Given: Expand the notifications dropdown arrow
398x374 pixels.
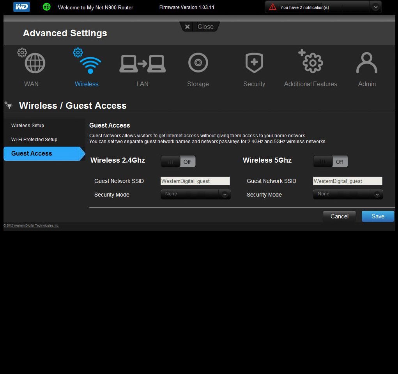Looking at the screenshot, I should 376,7.
